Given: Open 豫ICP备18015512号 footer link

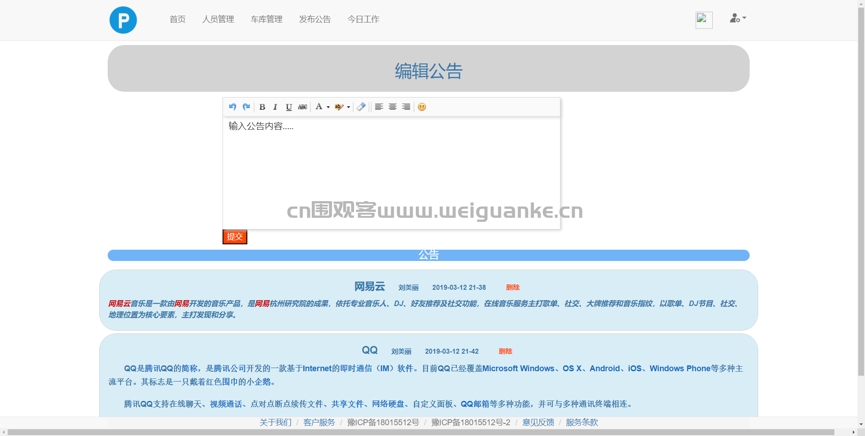Looking at the screenshot, I should pos(383,423).
